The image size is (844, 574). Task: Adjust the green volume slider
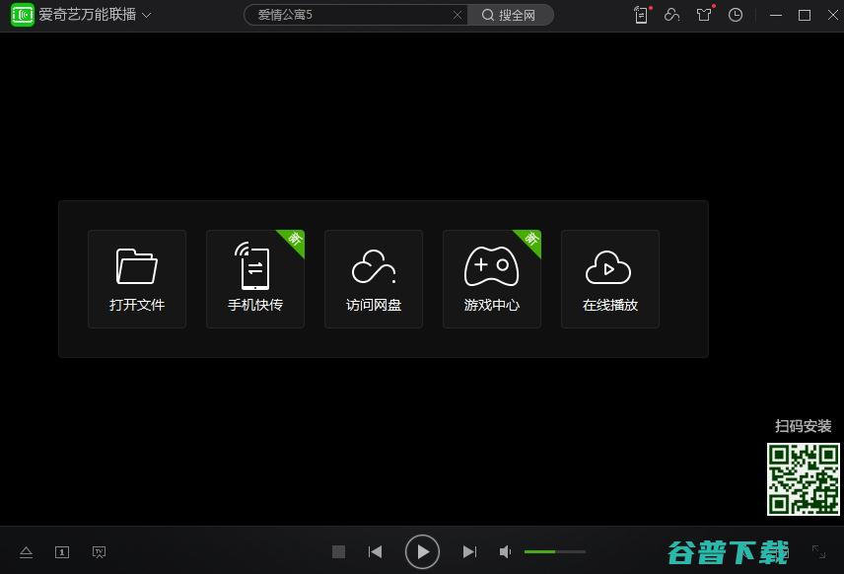tap(555, 552)
